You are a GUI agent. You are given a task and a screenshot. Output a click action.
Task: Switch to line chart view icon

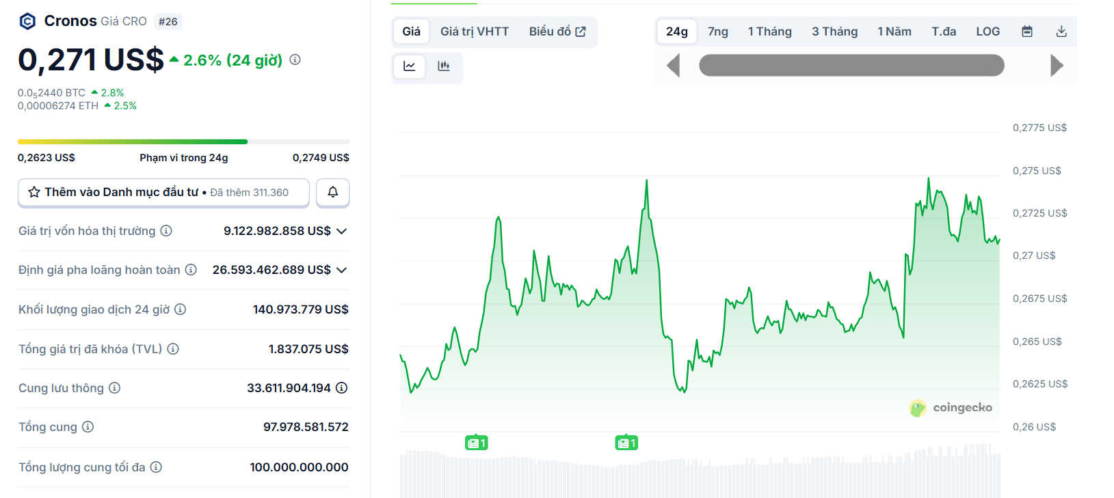tap(410, 66)
